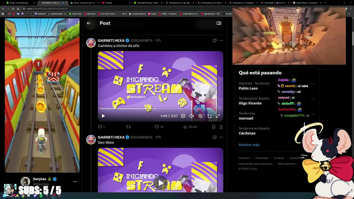Screen dimensions: 354x199
Task: Open the Términos footer link
Action: 244,158
